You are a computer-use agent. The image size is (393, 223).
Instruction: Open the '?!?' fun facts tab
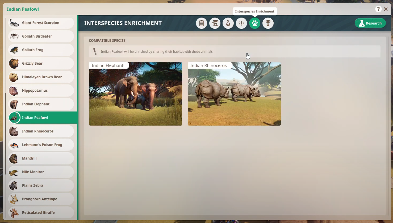coord(241,23)
